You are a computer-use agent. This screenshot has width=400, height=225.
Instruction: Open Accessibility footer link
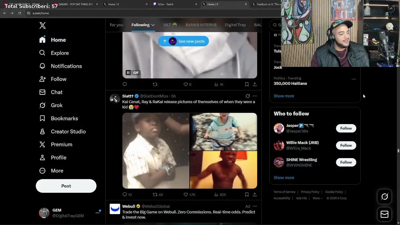[x=282, y=198]
